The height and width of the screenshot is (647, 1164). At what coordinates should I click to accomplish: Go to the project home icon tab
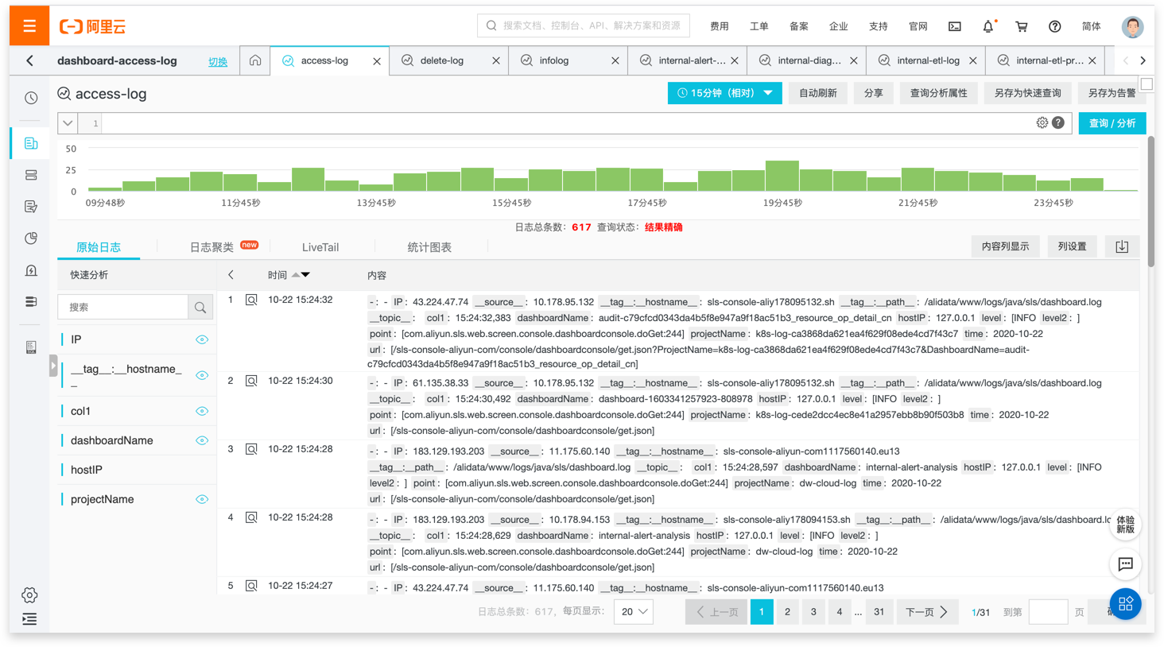click(x=255, y=60)
